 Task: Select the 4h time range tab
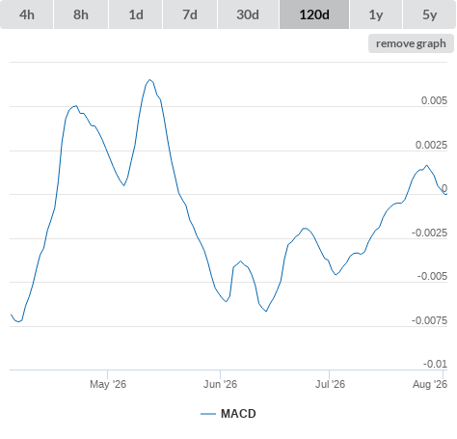pyautogui.click(x=27, y=14)
